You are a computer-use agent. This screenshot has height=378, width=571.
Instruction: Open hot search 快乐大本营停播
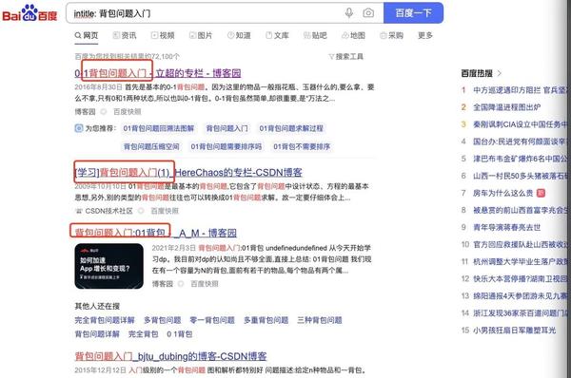[x=520, y=279]
